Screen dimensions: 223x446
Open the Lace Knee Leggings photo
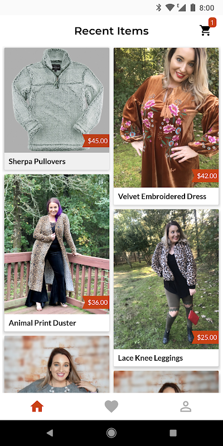(x=166, y=279)
